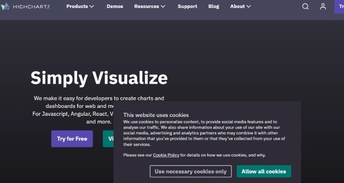Click the Simply Visualize heading

[x=99, y=78]
